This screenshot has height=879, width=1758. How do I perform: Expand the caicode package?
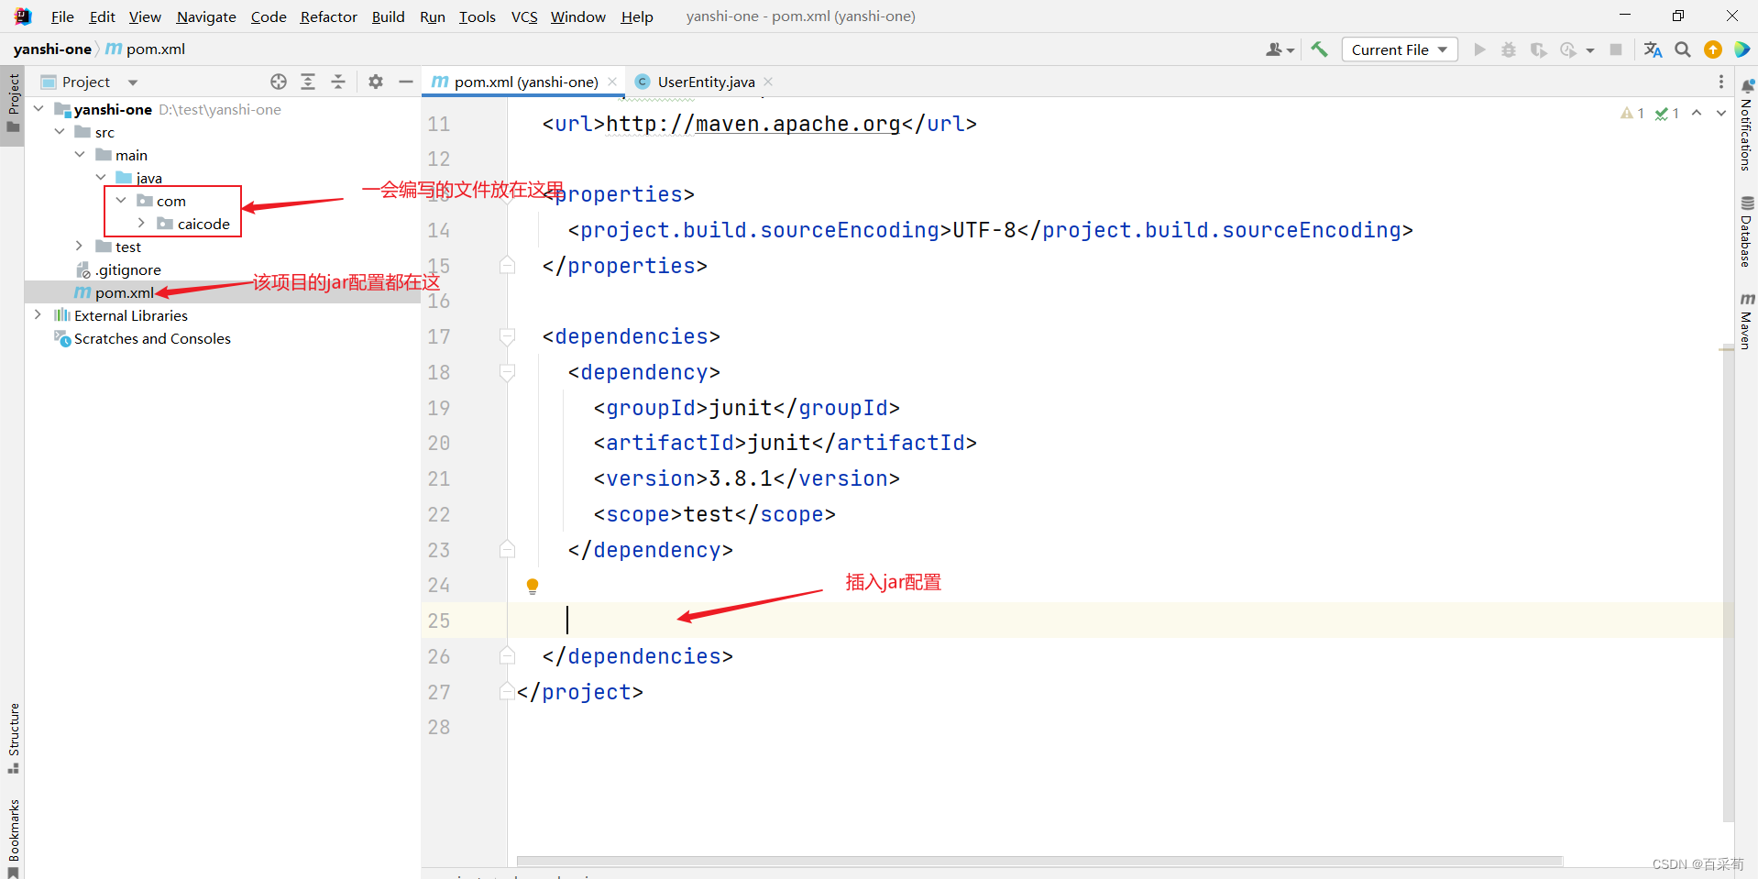coord(141,224)
